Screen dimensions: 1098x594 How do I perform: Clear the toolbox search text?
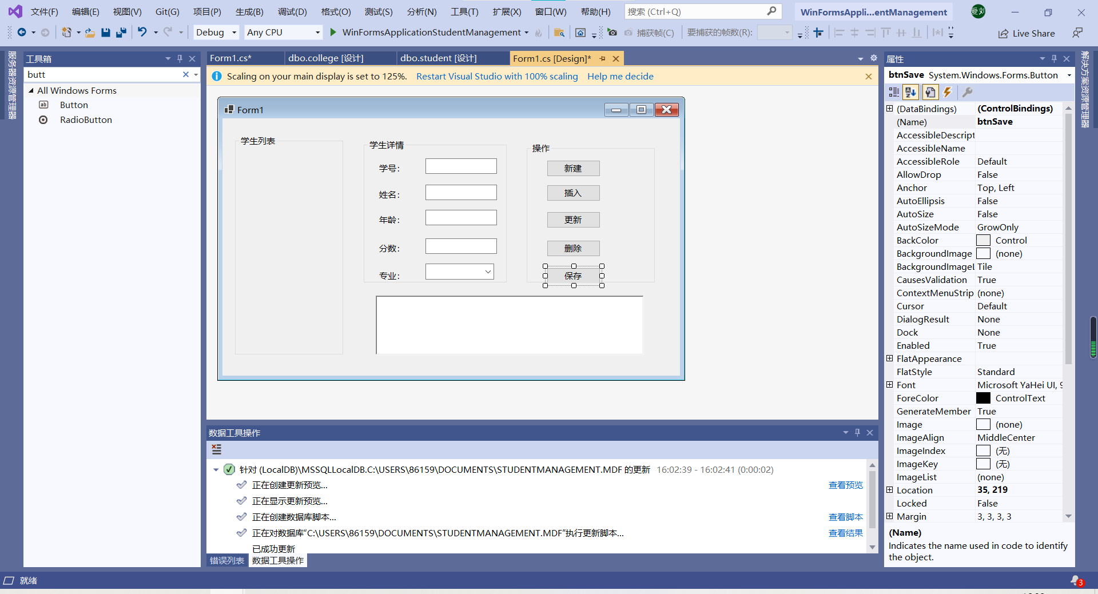click(185, 74)
